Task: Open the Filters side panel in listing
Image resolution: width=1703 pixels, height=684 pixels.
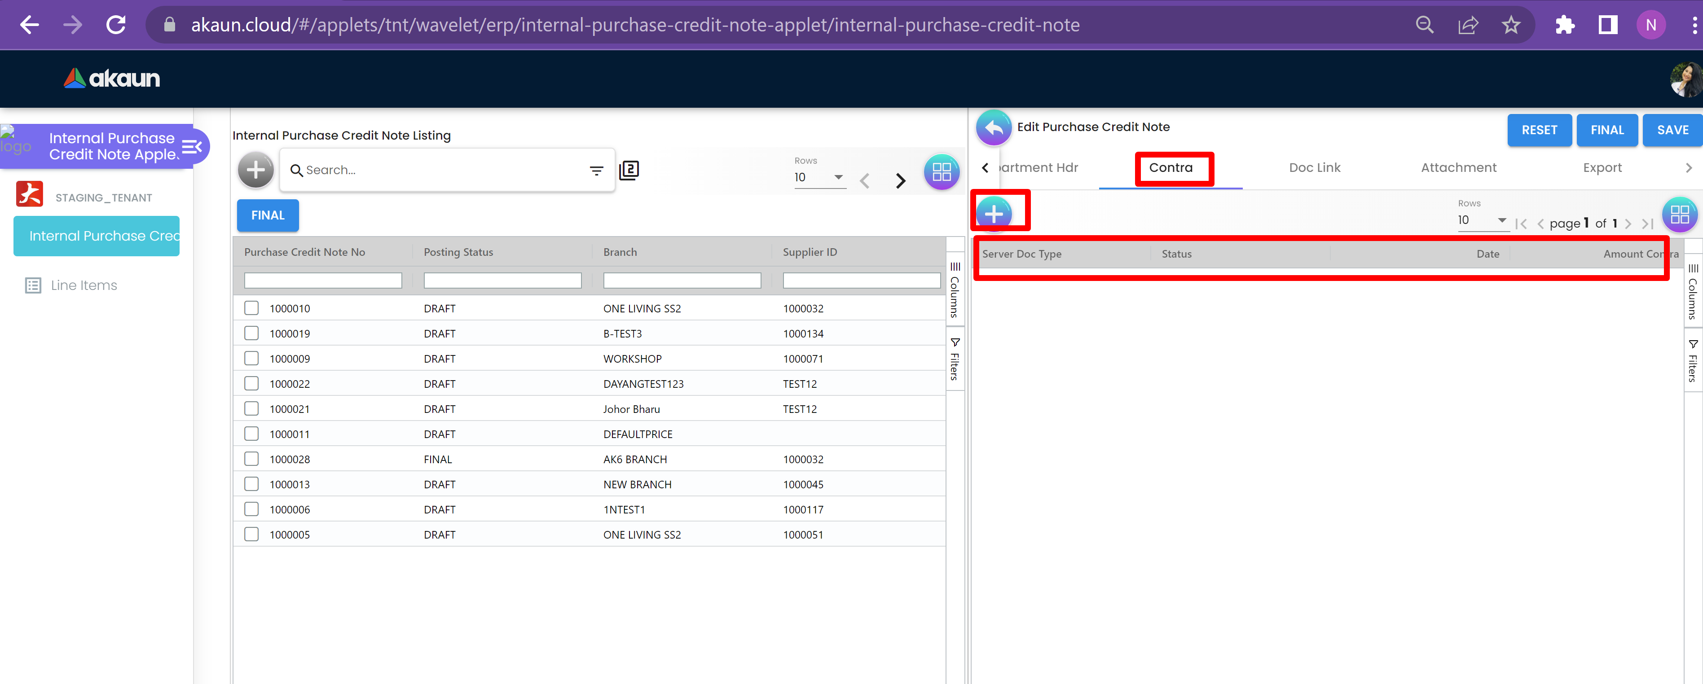Action: (x=955, y=359)
